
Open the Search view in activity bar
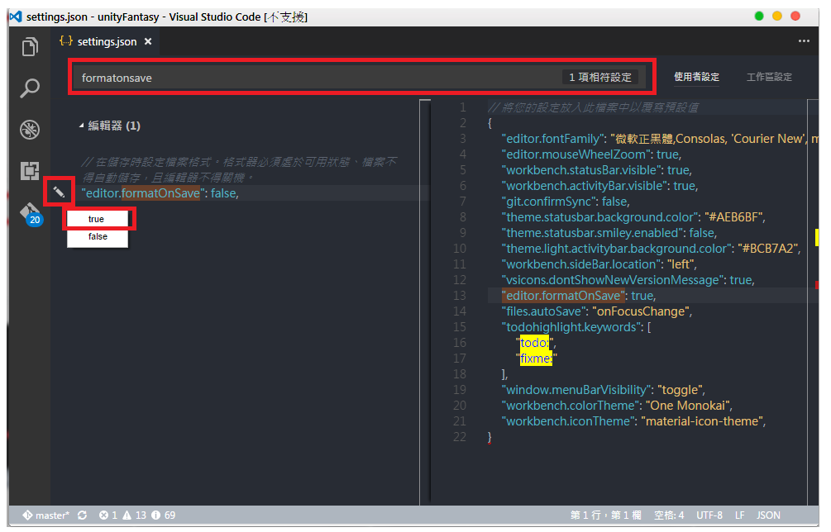(x=30, y=88)
